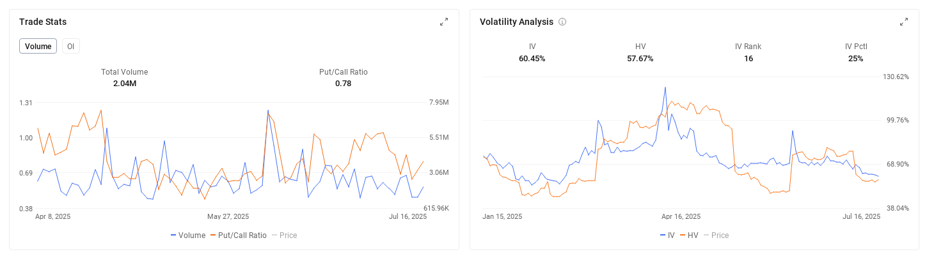Enable the Price series in Volatility Analysis
The image size is (927, 254).
click(x=716, y=235)
